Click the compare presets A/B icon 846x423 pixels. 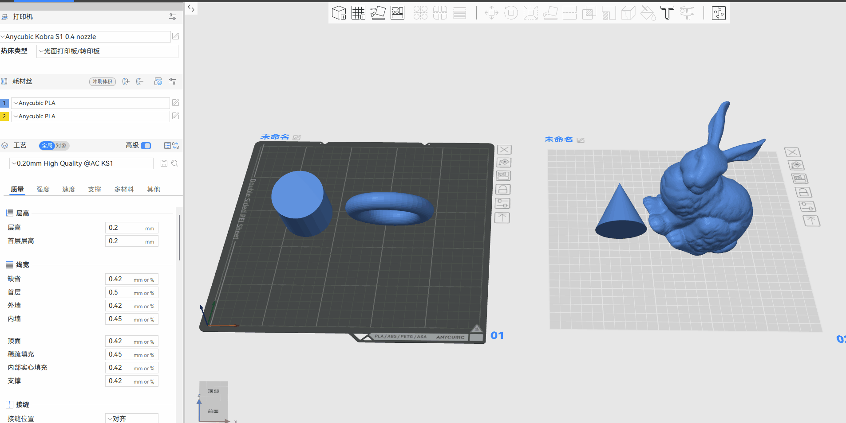tap(176, 146)
